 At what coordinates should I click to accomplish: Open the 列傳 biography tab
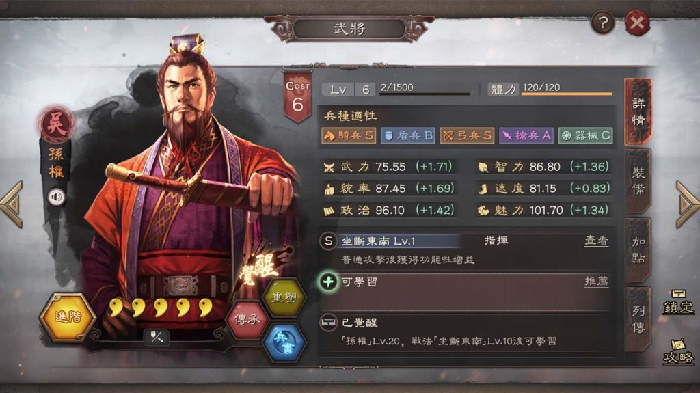pyautogui.click(x=638, y=319)
